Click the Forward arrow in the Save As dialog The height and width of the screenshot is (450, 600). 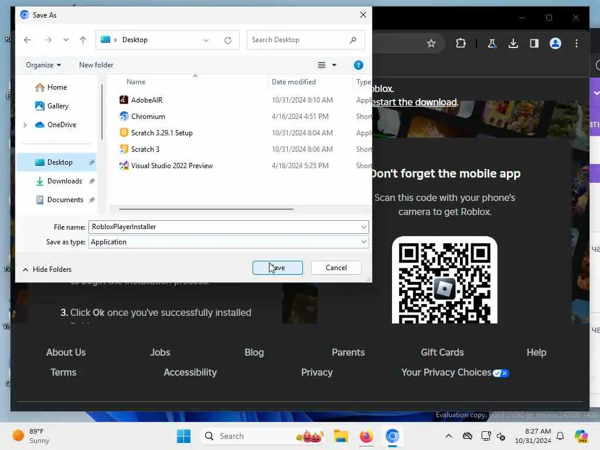[x=48, y=40]
